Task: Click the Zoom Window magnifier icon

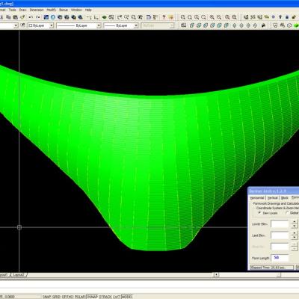Action: (x=183, y=17)
